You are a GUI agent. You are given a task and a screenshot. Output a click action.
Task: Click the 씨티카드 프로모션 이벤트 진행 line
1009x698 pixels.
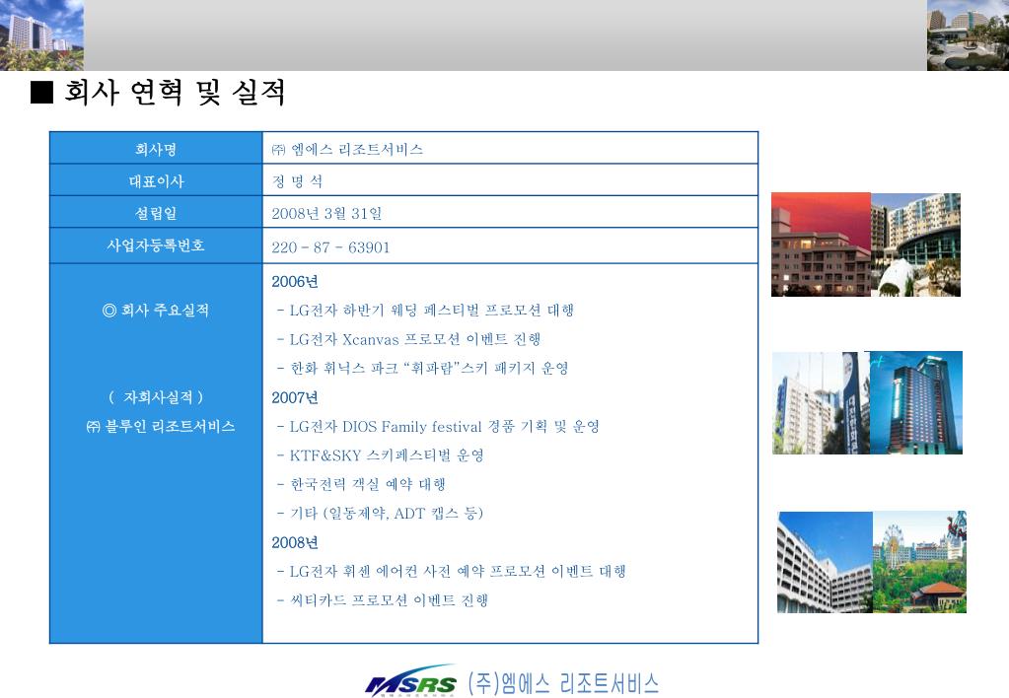point(383,600)
